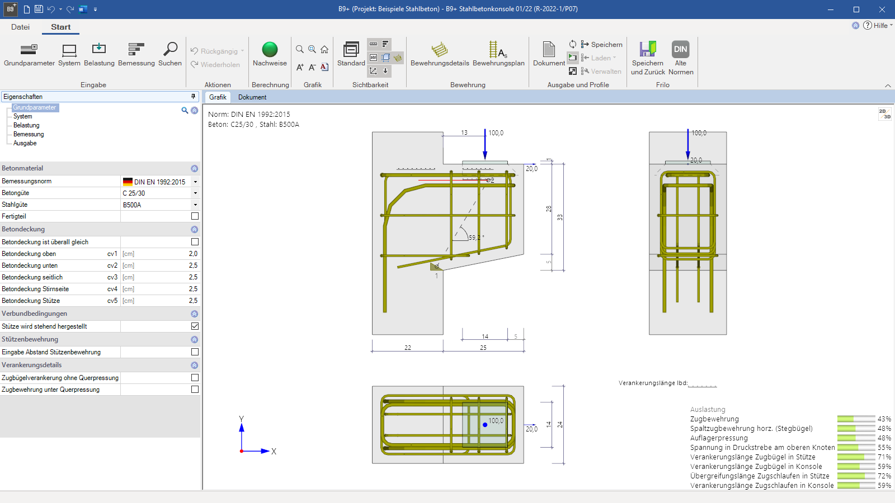The height and width of the screenshot is (503, 895).
Task: Open Bewehrungsdetails
Action: (x=440, y=55)
